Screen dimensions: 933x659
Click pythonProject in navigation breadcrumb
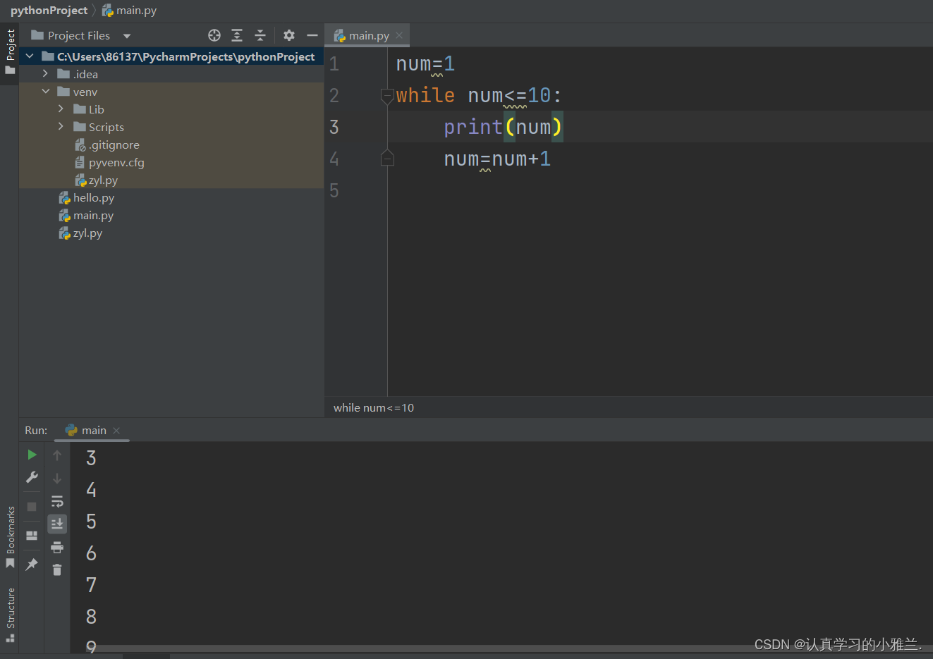pyautogui.click(x=49, y=10)
